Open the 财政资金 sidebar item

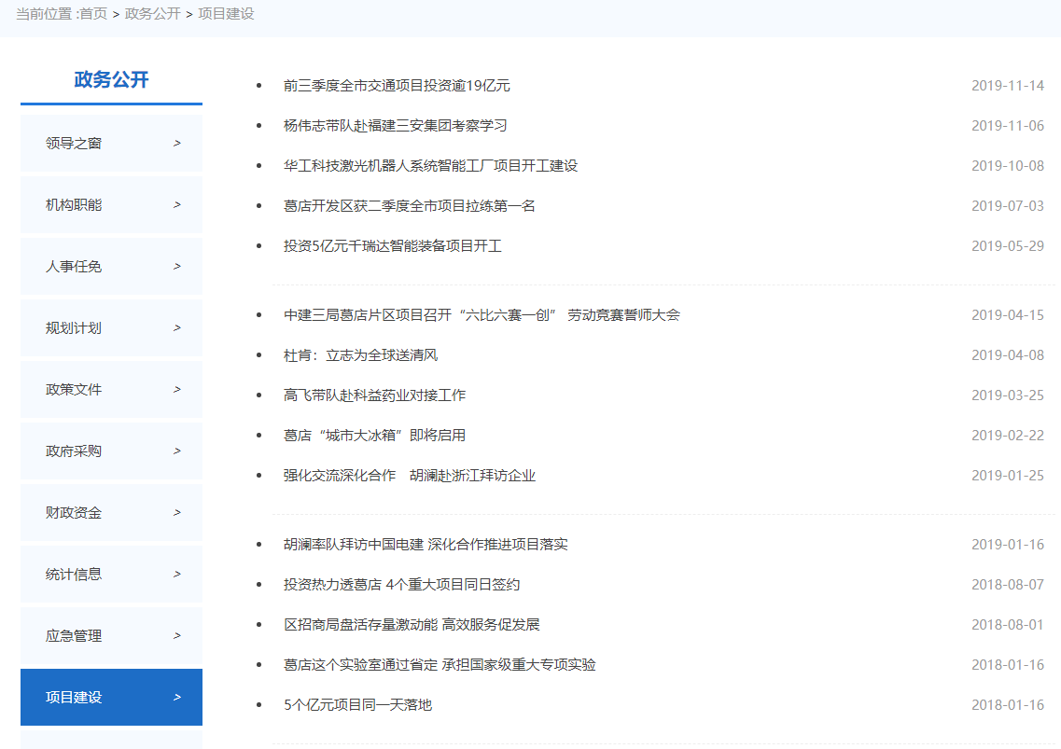click(x=111, y=512)
